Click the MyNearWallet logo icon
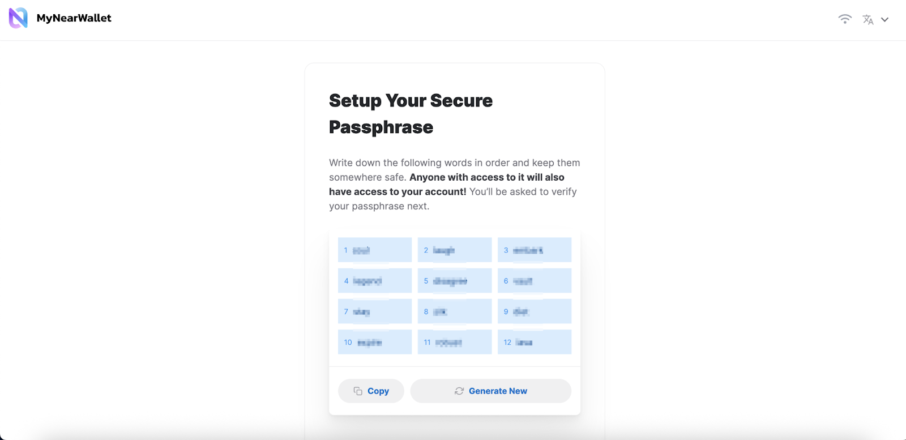 point(18,18)
